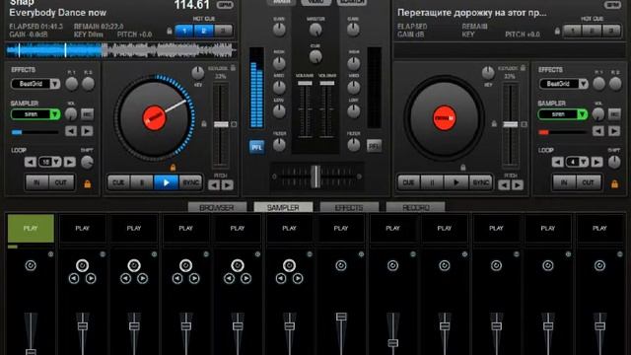
Task: Click left deck effect parameter P.2 knob
Action: 88,84
